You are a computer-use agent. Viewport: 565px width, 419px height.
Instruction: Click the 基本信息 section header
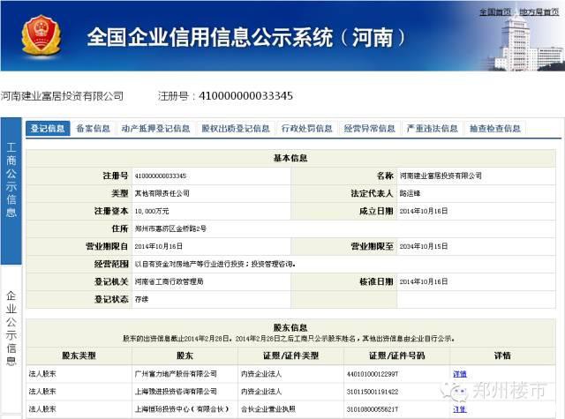[290, 158]
